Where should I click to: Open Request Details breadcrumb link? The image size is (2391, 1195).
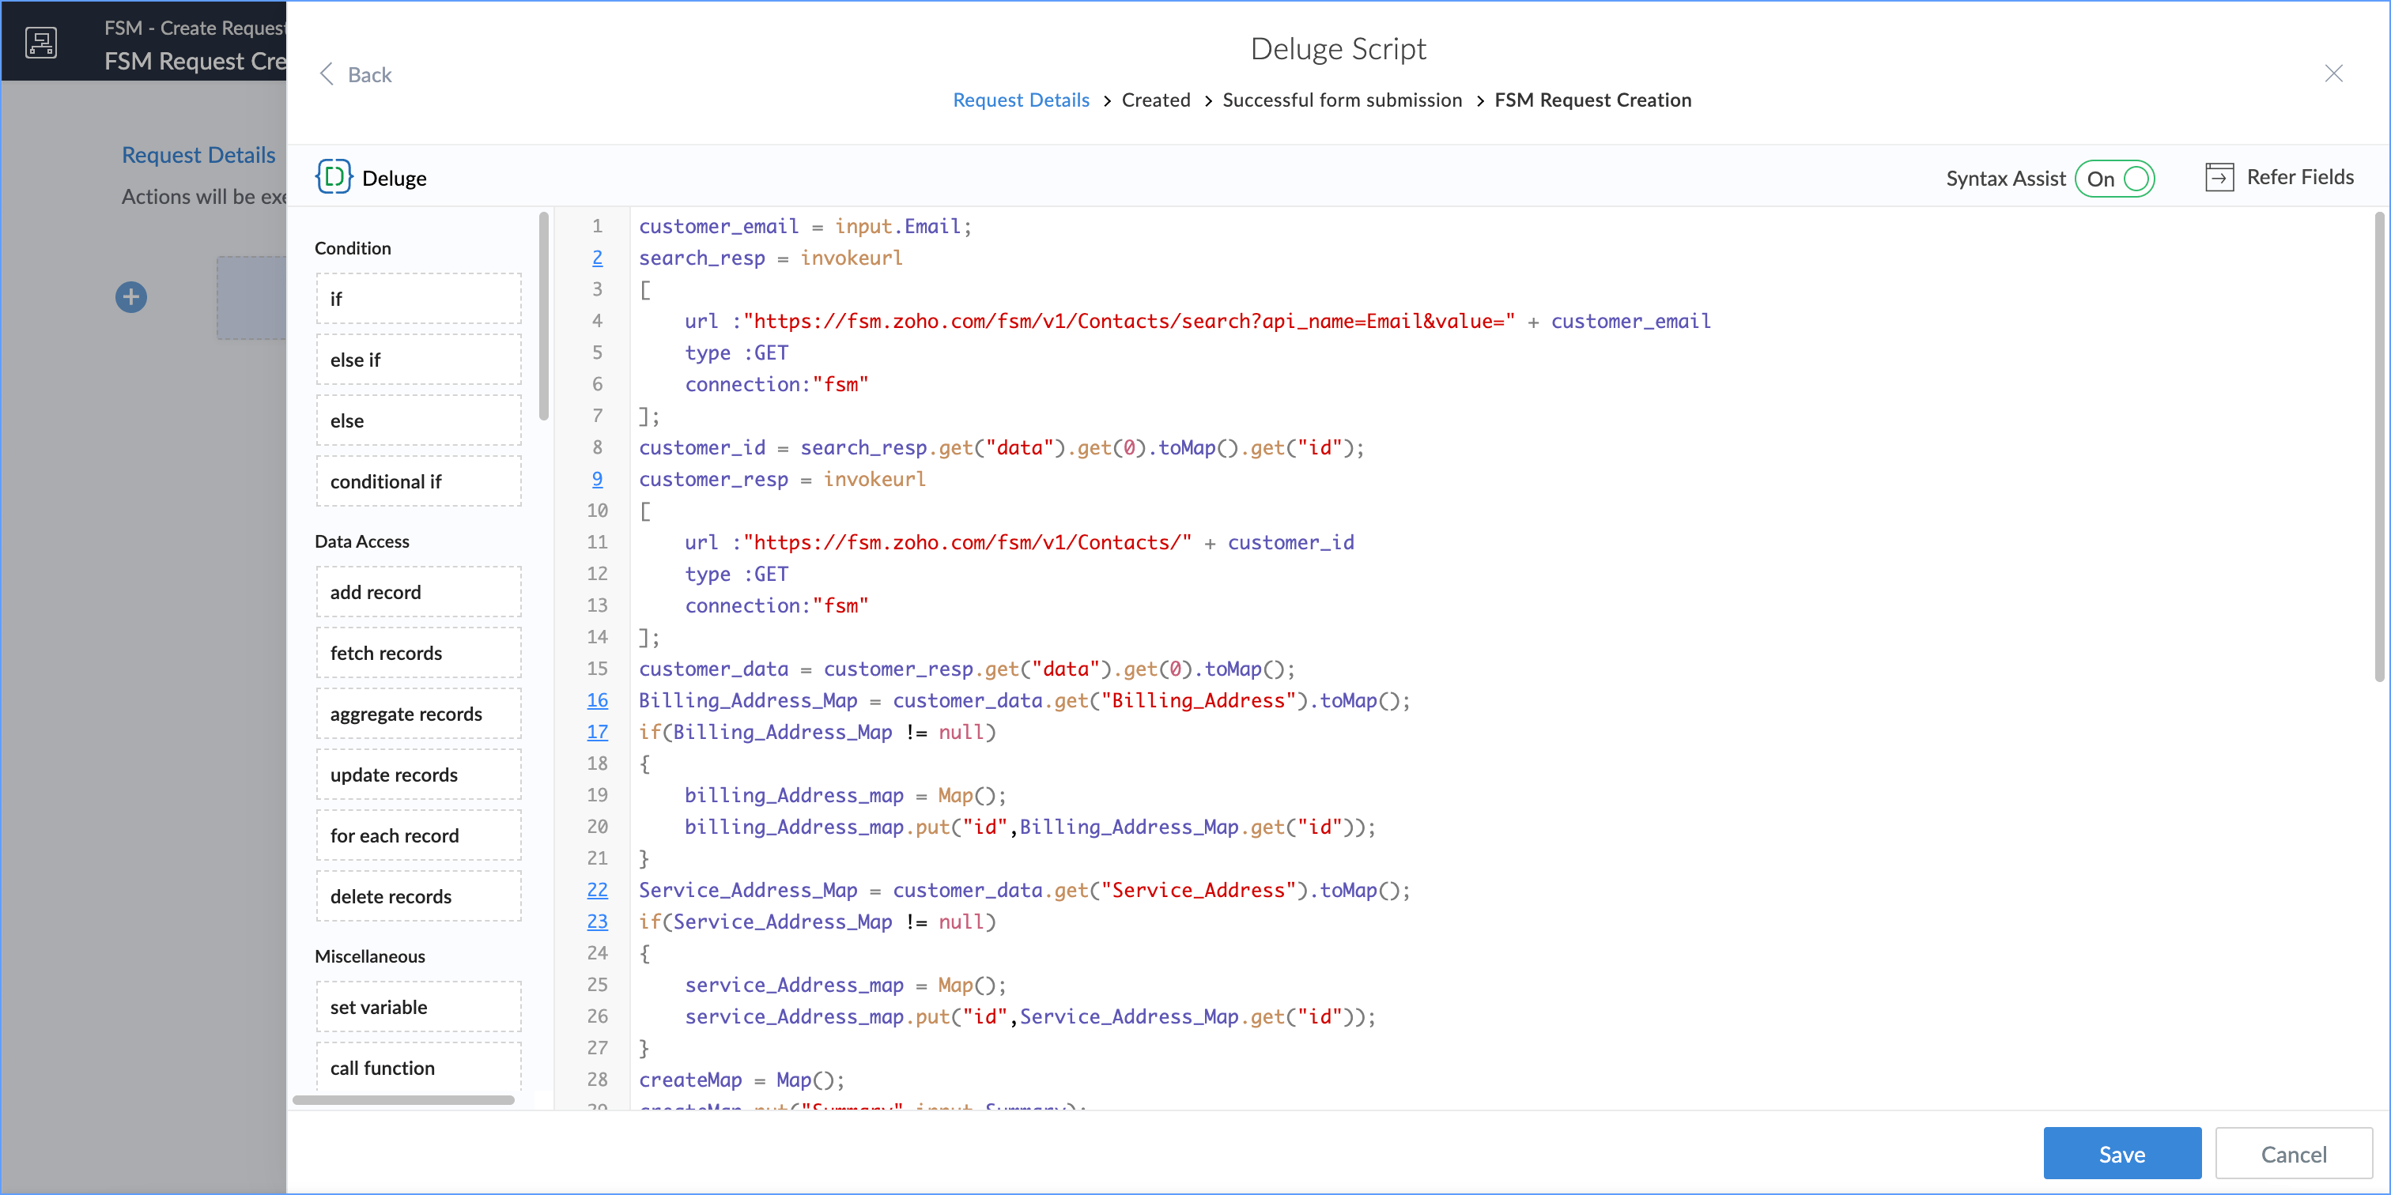click(1020, 100)
